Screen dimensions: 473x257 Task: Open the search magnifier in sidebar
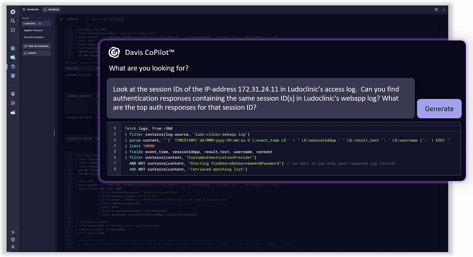[x=13, y=21]
